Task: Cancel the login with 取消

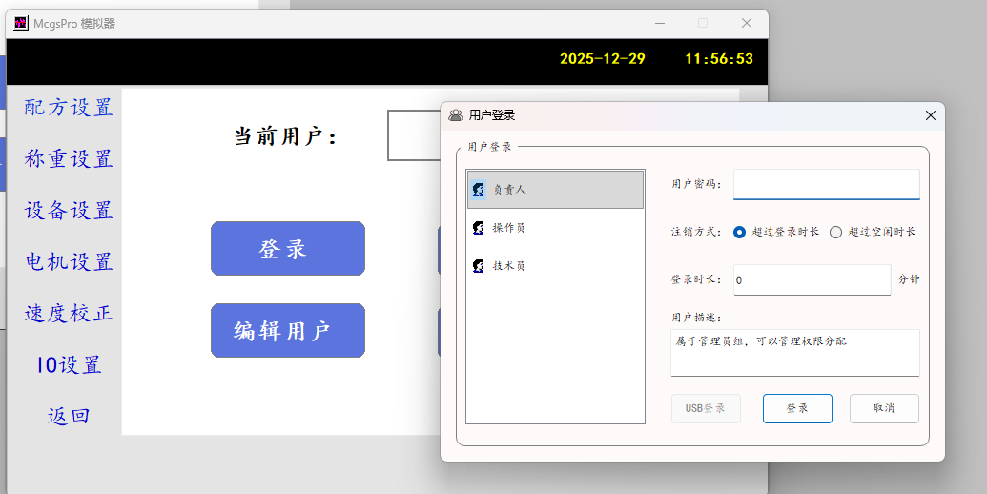Action: 884,408
